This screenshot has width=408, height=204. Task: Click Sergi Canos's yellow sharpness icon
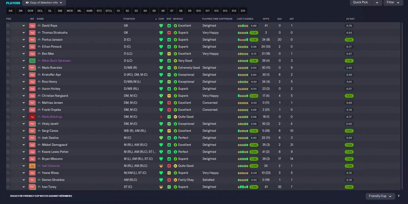coord(169,131)
